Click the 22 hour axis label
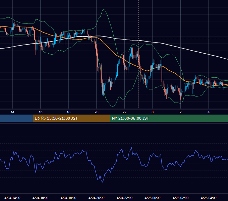The width and height of the screenshot is (228, 201). click(124, 112)
